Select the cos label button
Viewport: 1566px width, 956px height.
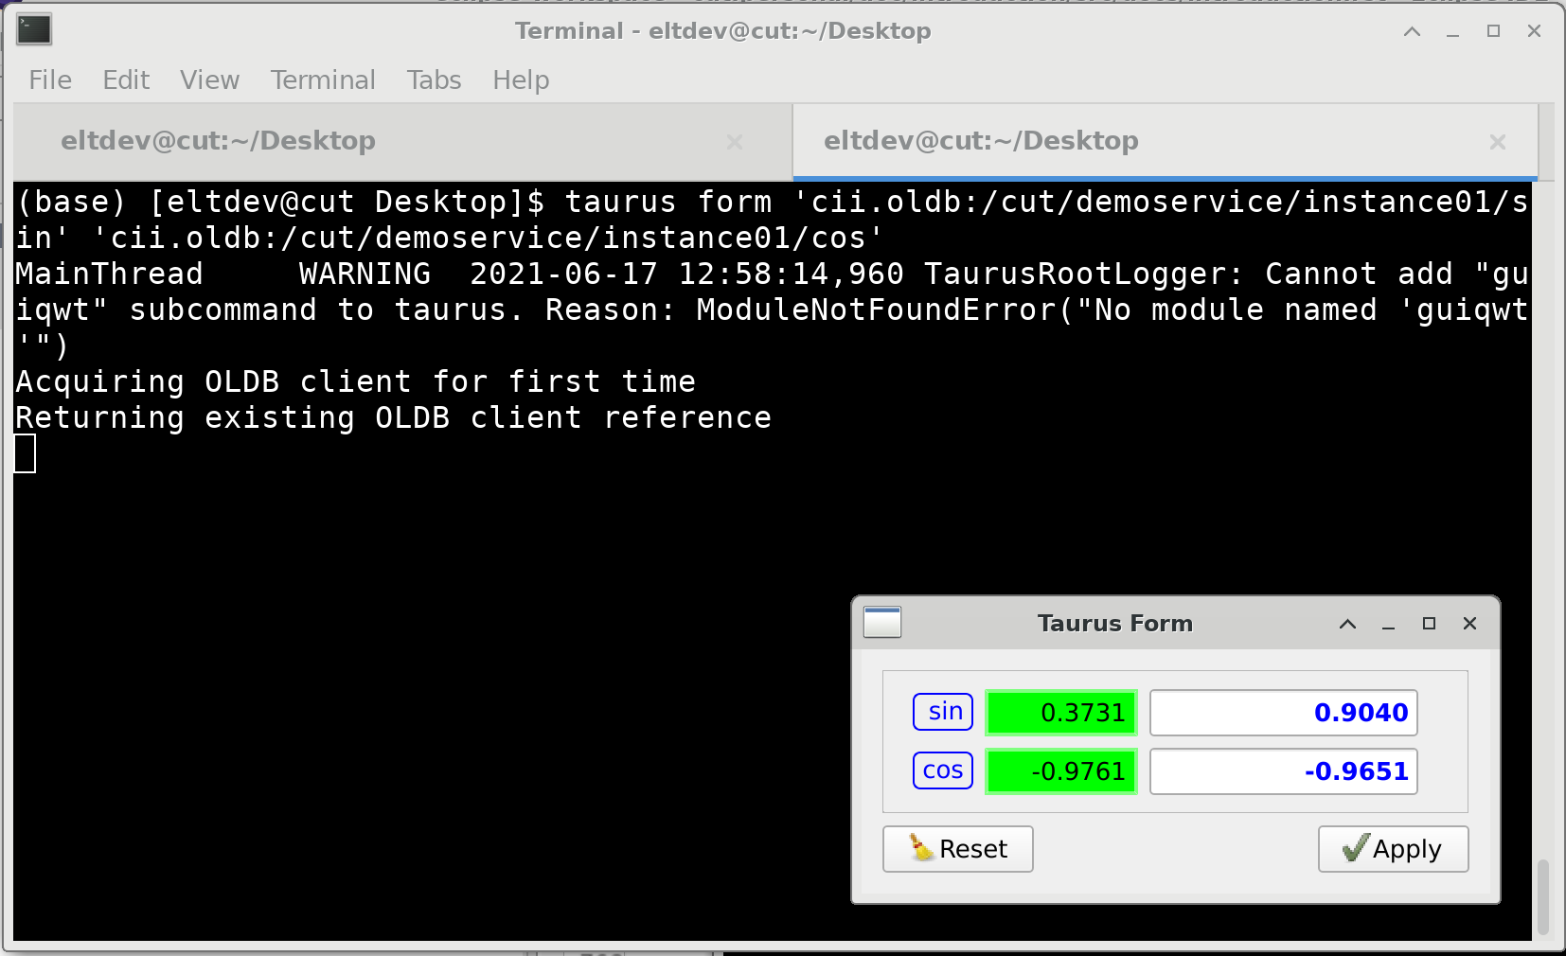tap(942, 770)
